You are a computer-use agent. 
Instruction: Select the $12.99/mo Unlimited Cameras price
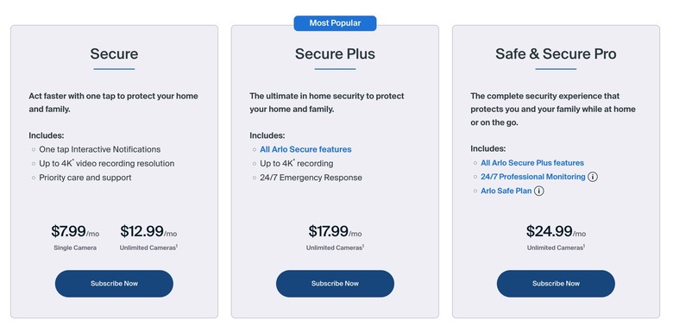click(x=148, y=236)
